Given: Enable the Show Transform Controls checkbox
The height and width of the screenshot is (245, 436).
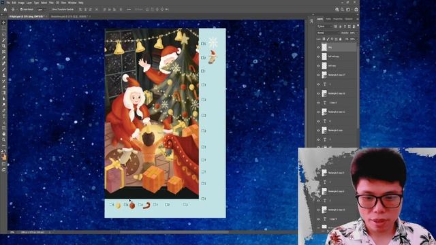Looking at the screenshot, I should pos(50,10).
